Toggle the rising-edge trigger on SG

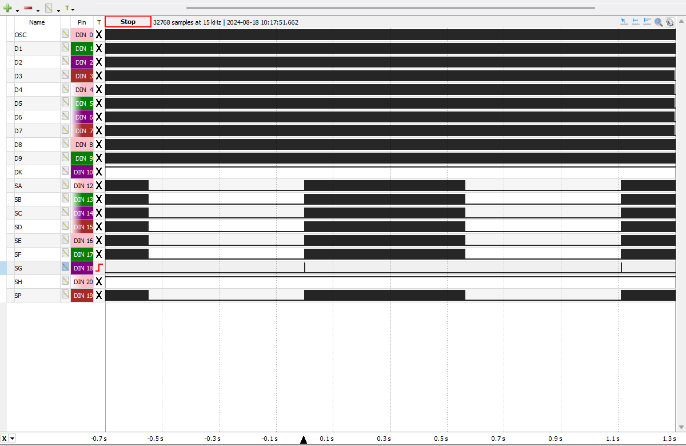(x=99, y=268)
